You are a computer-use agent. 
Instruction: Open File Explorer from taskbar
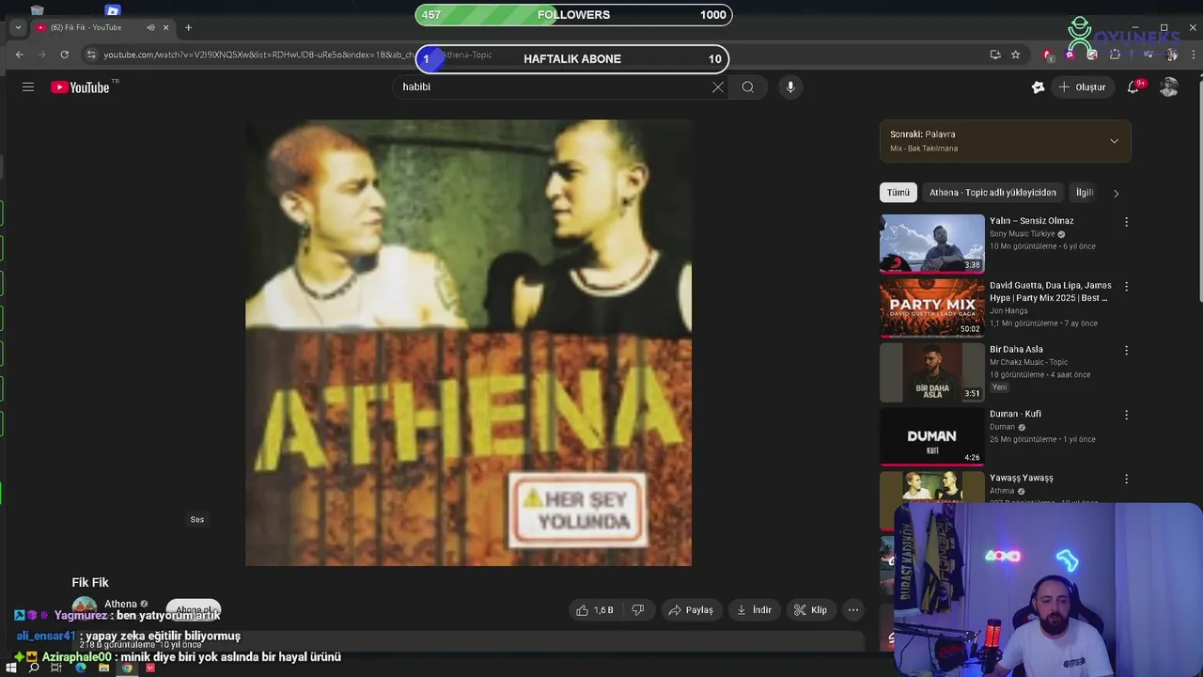tap(103, 668)
